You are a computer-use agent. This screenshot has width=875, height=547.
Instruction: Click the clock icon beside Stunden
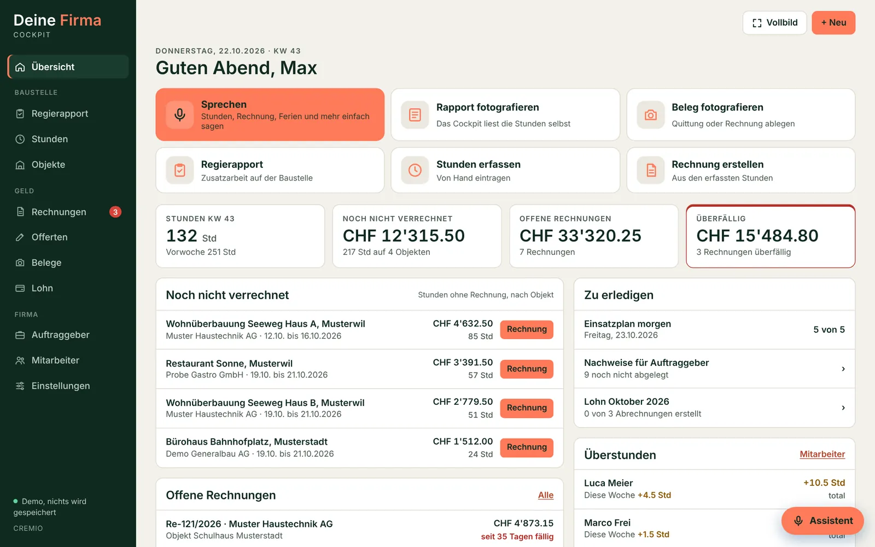tap(20, 139)
